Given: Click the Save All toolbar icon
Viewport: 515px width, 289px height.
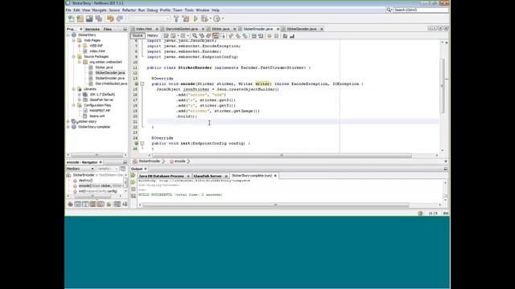Looking at the screenshot, I should tap(98, 18).
